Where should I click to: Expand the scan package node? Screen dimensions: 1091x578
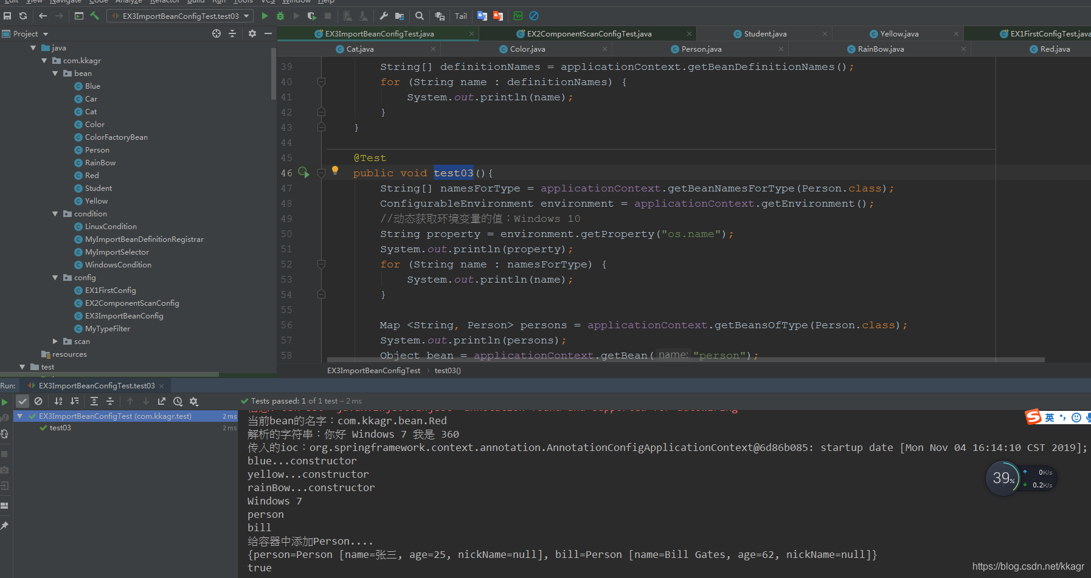[55, 342]
